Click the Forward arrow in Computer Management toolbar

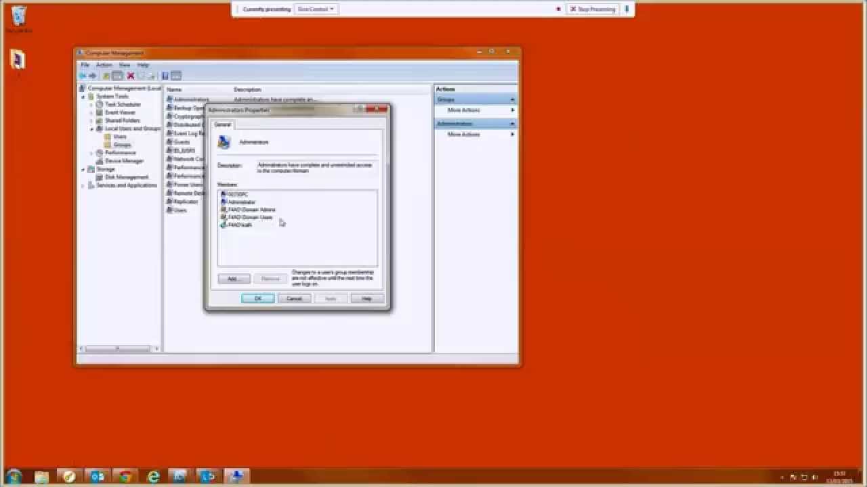click(93, 76)
